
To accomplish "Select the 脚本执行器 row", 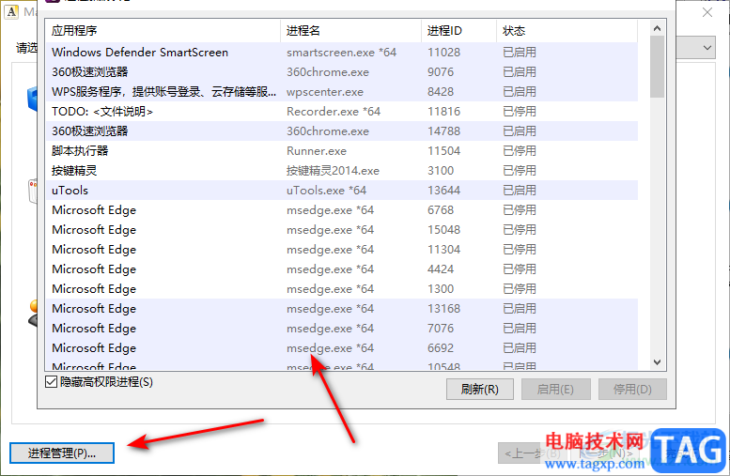I will tap(342, 151).
